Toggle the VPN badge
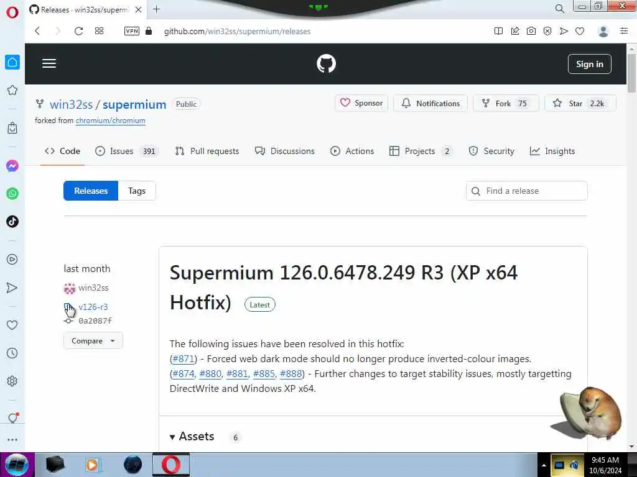This screenshot has height=477, width=637. coord(132,31)
